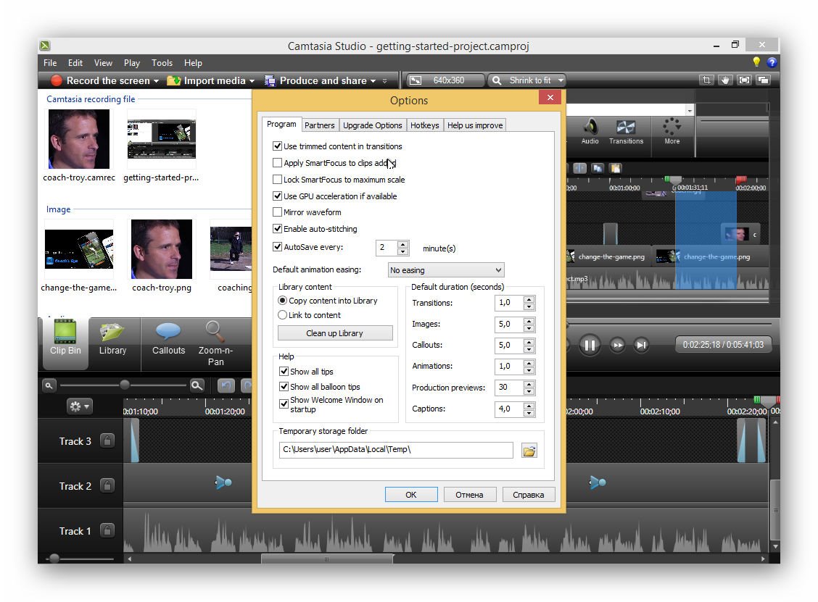The image size is (818, 602).
Task: Toggle Use GPU acceleration if available
Action: (278, 196)
